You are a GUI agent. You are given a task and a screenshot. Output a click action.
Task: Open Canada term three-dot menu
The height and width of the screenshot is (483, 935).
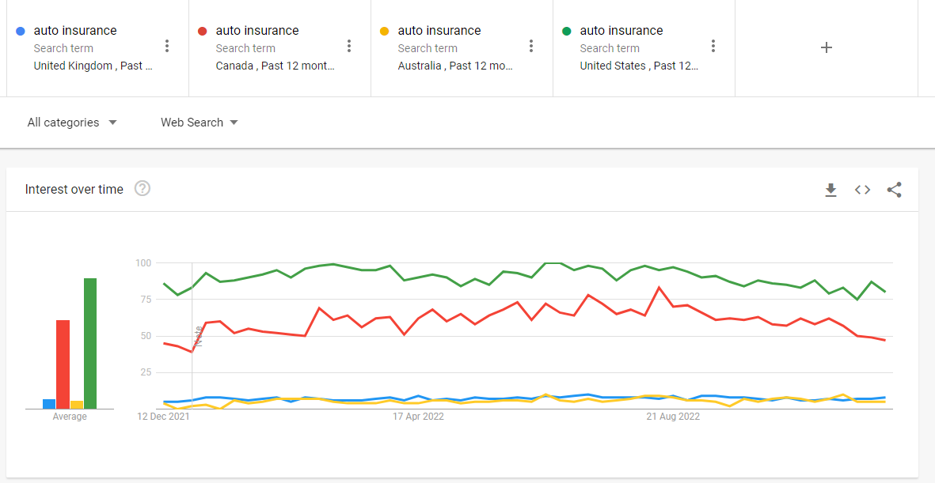[x=349, y=47]
